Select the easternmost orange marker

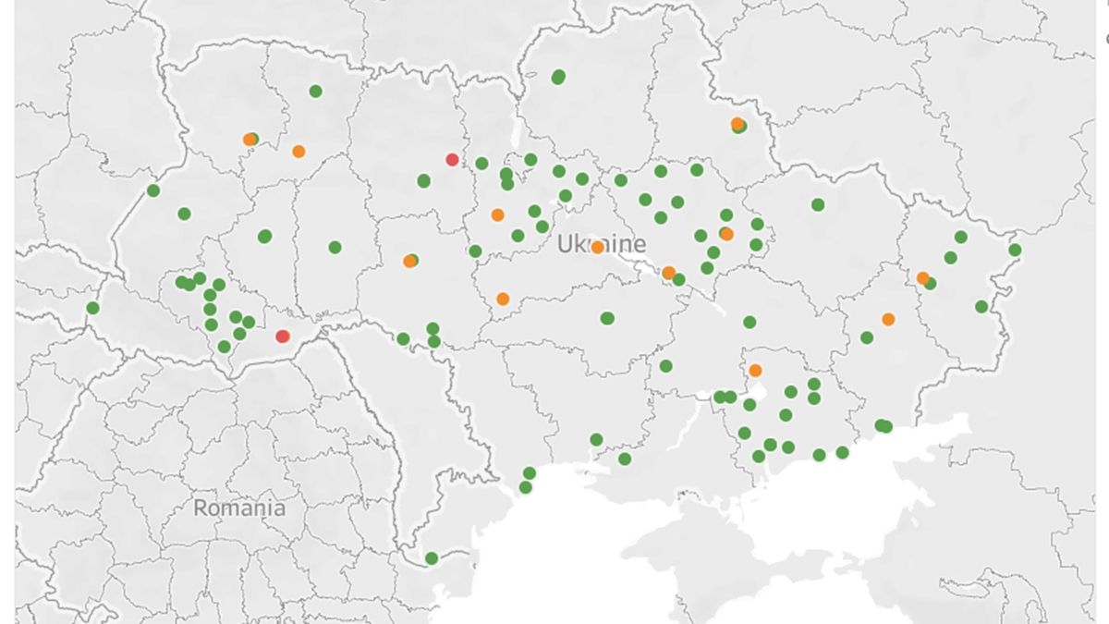(x=922, y=276)
